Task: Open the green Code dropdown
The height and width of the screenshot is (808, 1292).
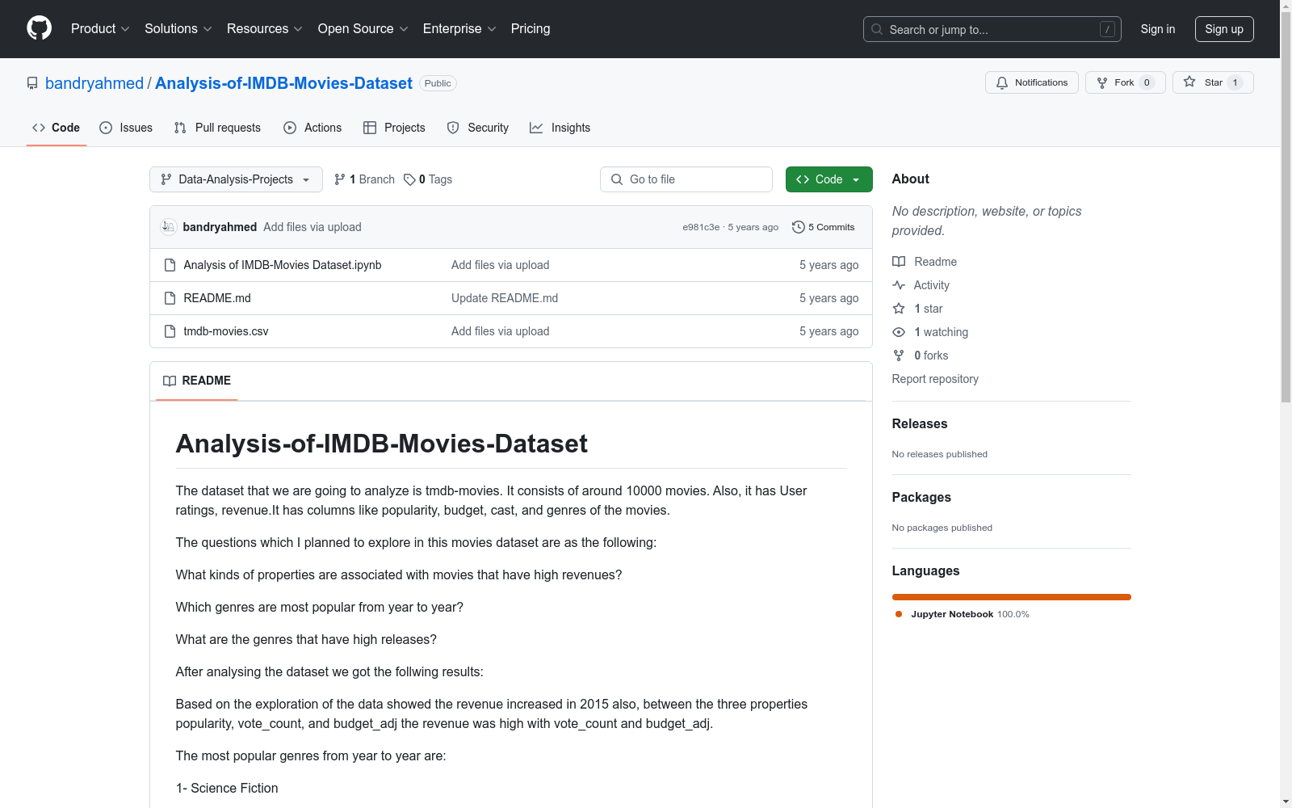Action: (828, 179)
